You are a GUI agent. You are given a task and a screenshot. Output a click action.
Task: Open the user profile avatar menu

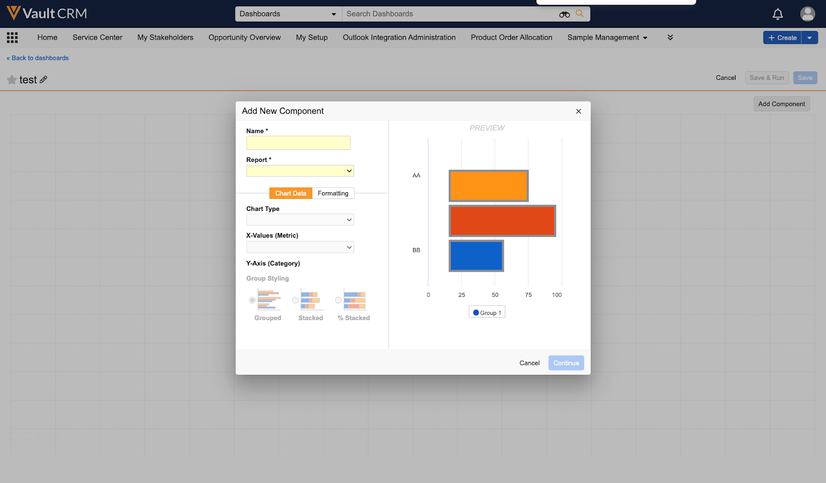click(x=807, y=14)
